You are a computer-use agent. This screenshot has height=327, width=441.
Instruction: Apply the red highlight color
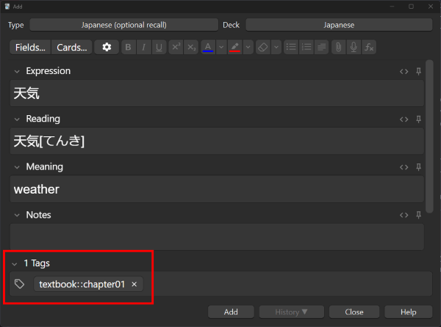coord(235,47)
